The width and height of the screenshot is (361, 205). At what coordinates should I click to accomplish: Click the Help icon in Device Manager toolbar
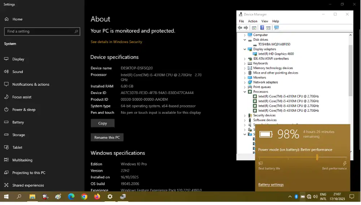tap(262, 28)
